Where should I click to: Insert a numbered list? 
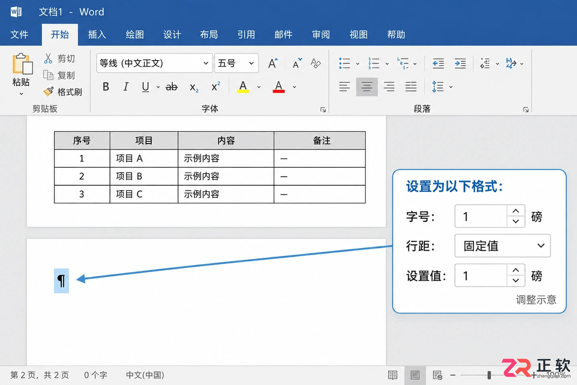pyautogui.click(x=374, y=63)
